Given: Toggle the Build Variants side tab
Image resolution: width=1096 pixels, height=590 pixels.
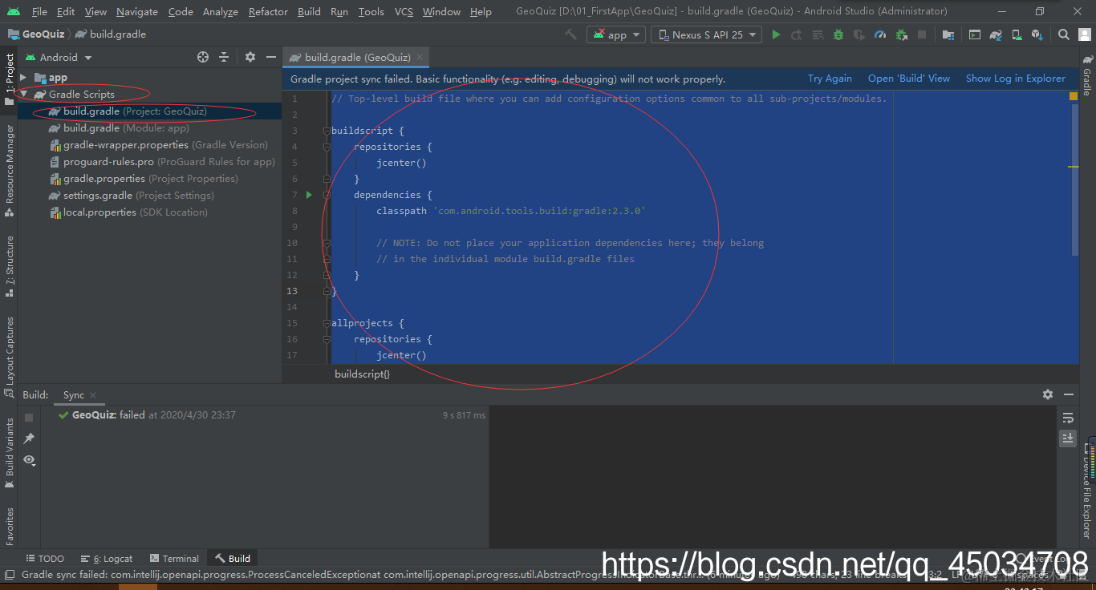Looking at the screenshot, I should 9,451.
